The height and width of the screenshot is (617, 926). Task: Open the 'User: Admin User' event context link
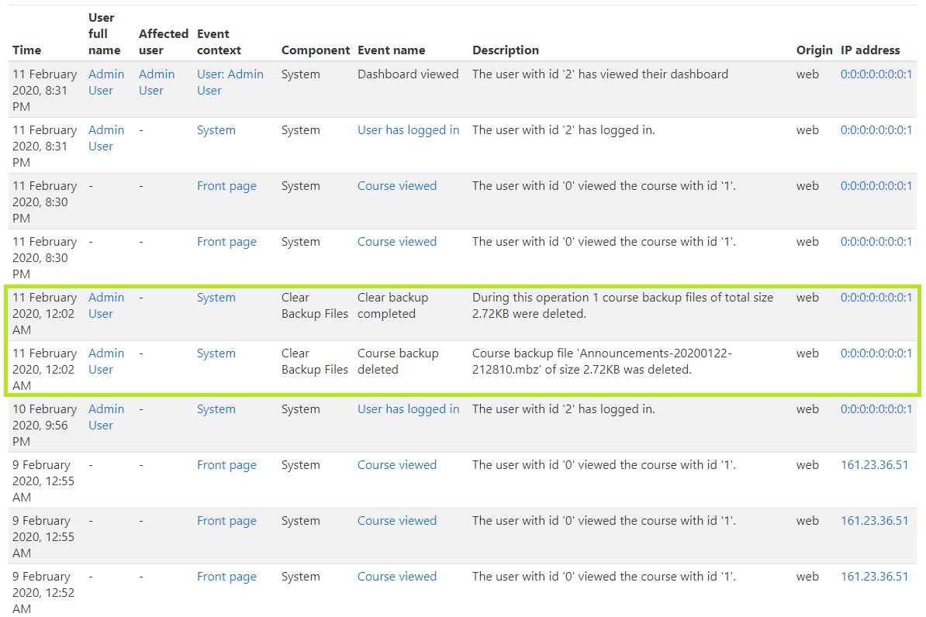[230, 82]
